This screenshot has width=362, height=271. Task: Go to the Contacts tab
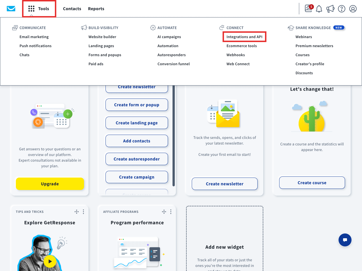click(72, 9)
